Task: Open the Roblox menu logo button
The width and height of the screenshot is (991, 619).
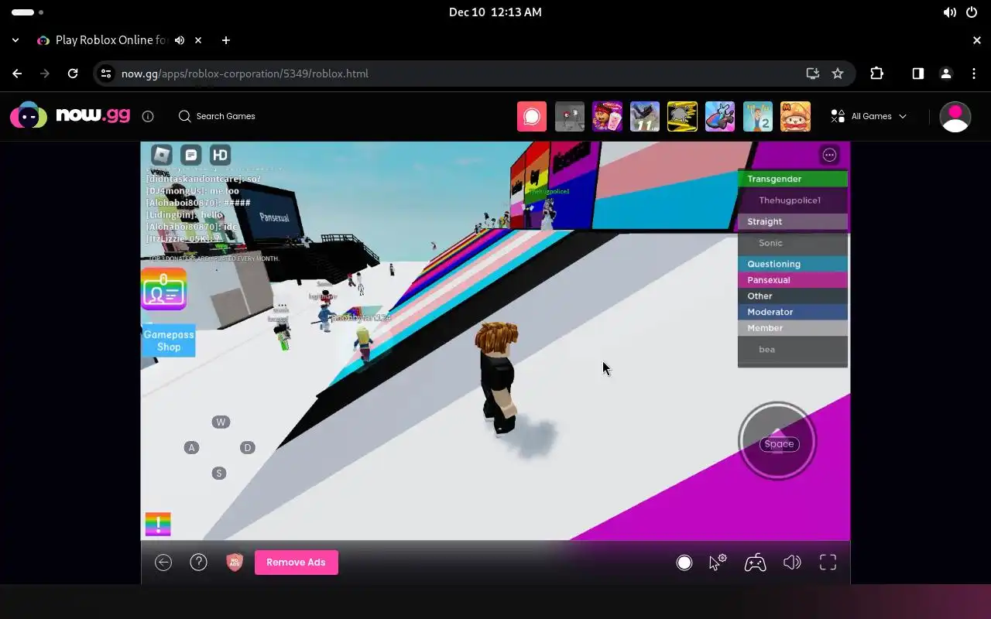Action: 161,155
